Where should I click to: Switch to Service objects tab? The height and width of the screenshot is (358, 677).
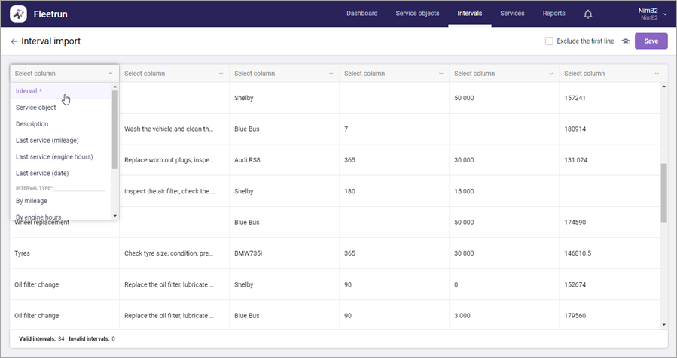[417, 14]
